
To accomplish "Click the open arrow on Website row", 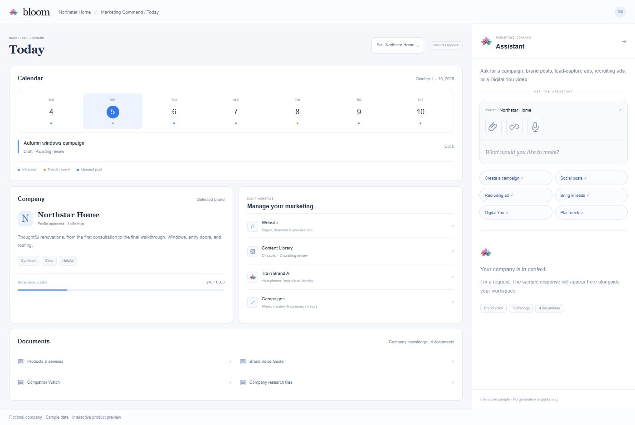I will (452, 226).
